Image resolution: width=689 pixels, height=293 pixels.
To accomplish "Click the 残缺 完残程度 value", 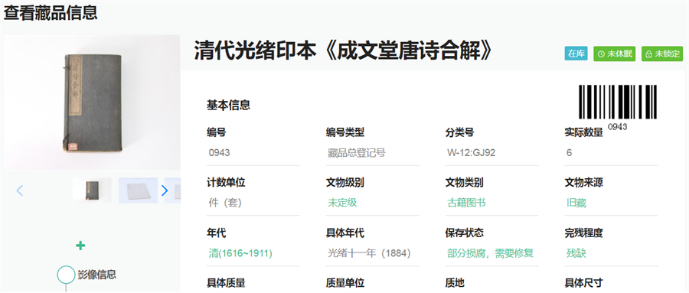I will pyautogui.click(x=576, y=253).
